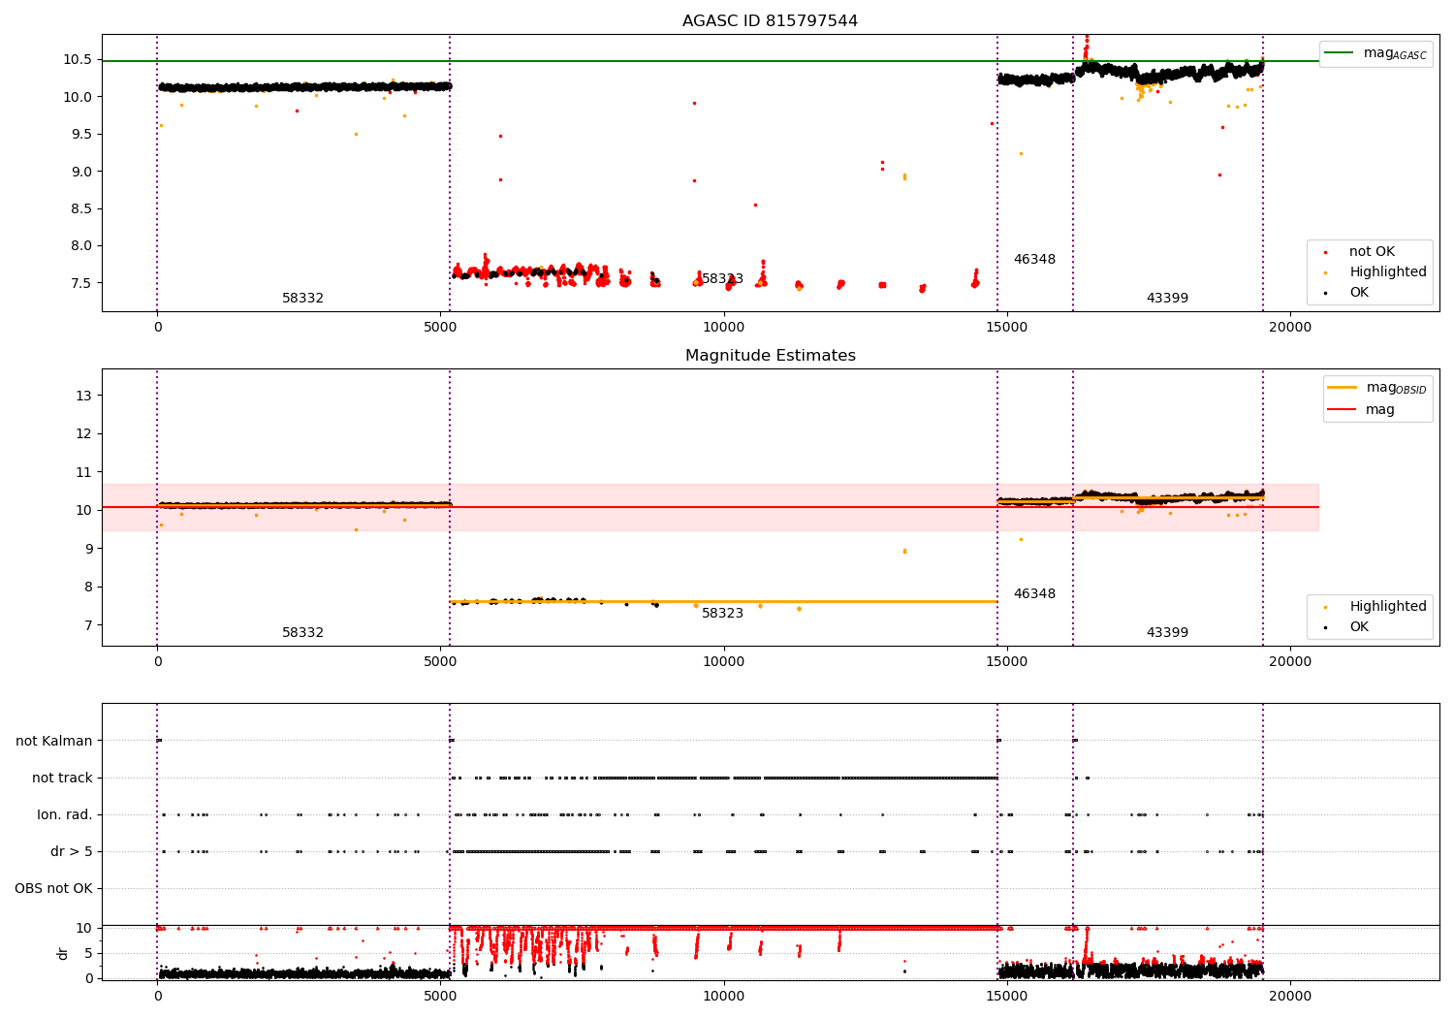
Task: Click obsid label 58323 in Magnitude Estimates plot
Action: [x=722, y=614]
